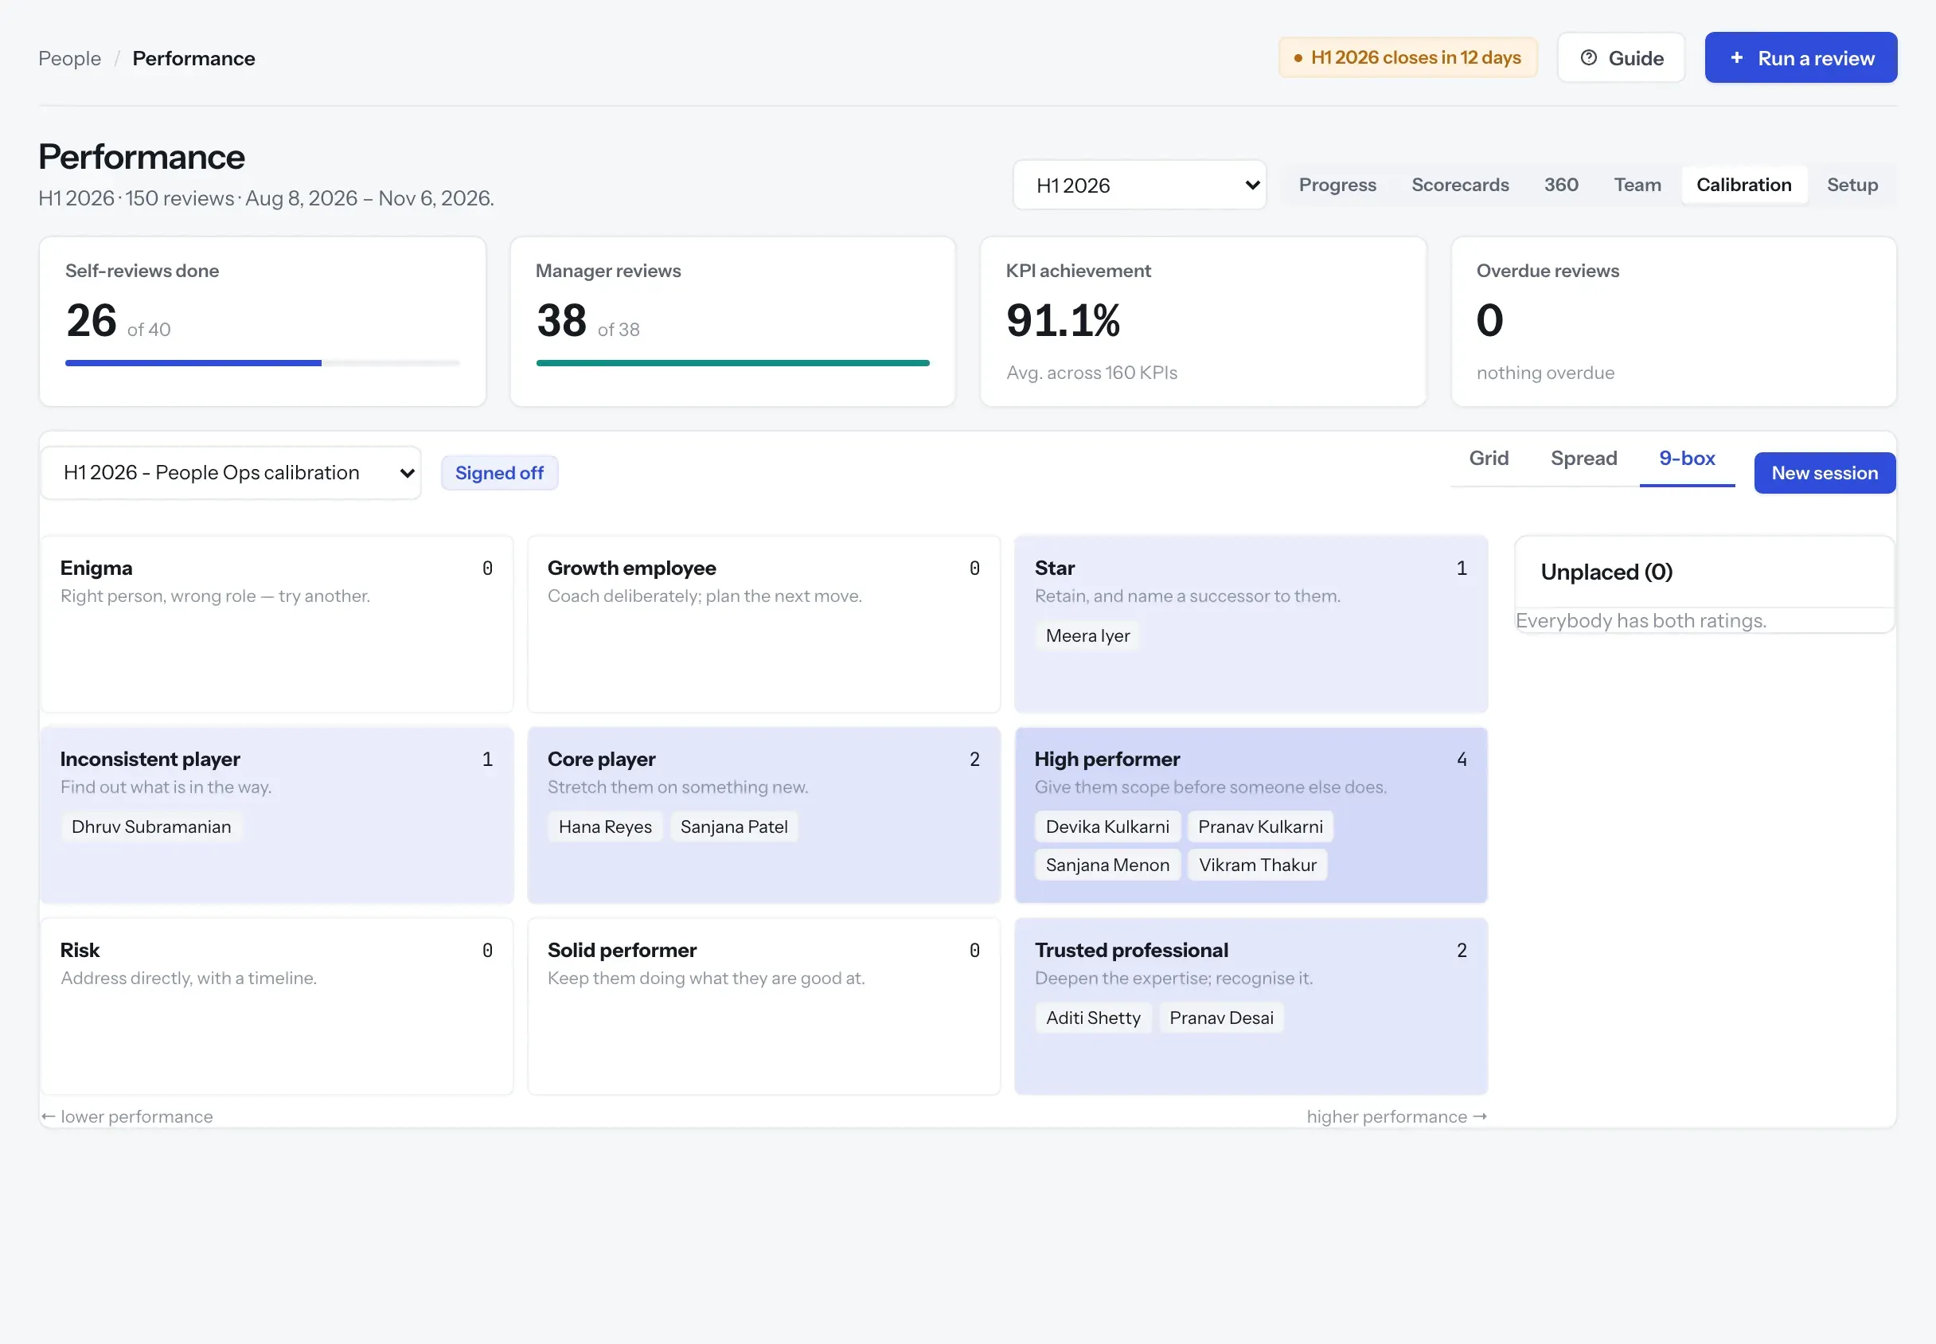Image resolution: width=1936 pixels, height=1344 pixels.
Task: Click the Trusted professional box heading
Action: coord(1131,951)
